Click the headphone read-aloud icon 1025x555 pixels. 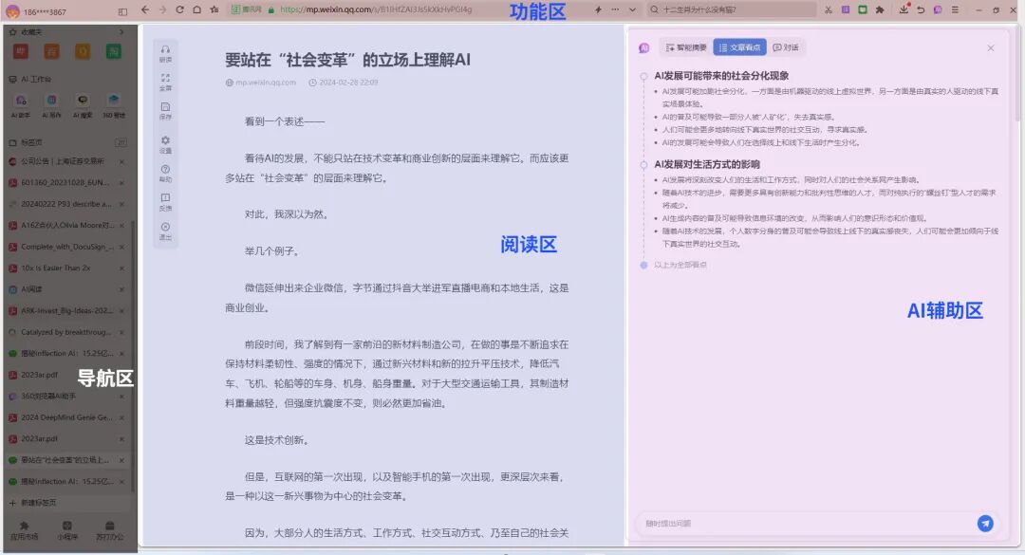(165, 52)
